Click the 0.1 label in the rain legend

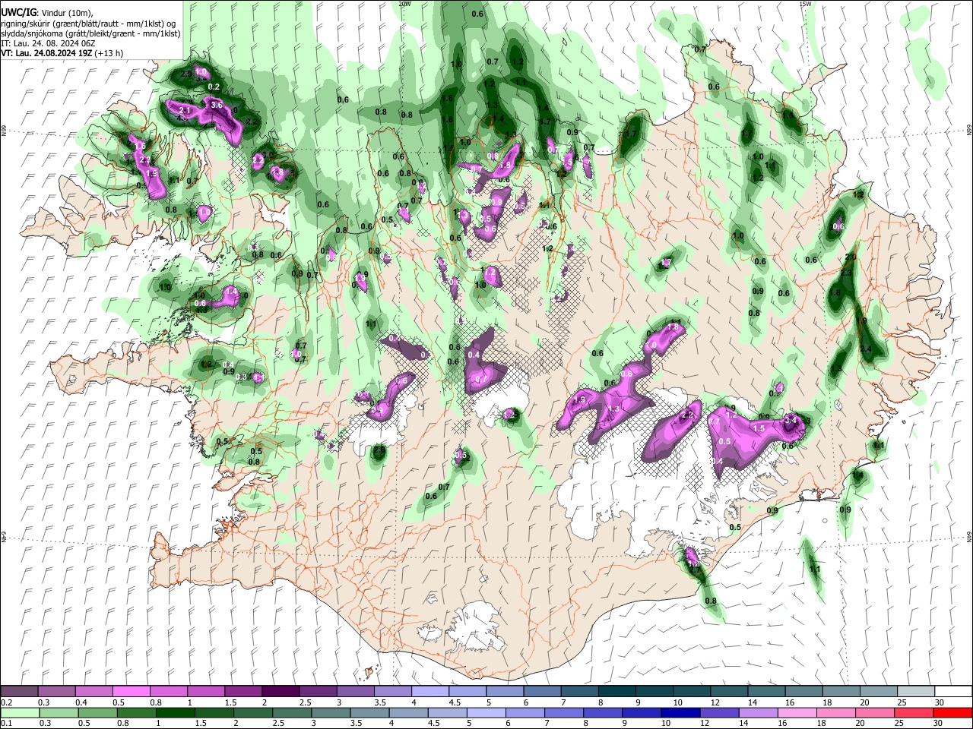7,723
